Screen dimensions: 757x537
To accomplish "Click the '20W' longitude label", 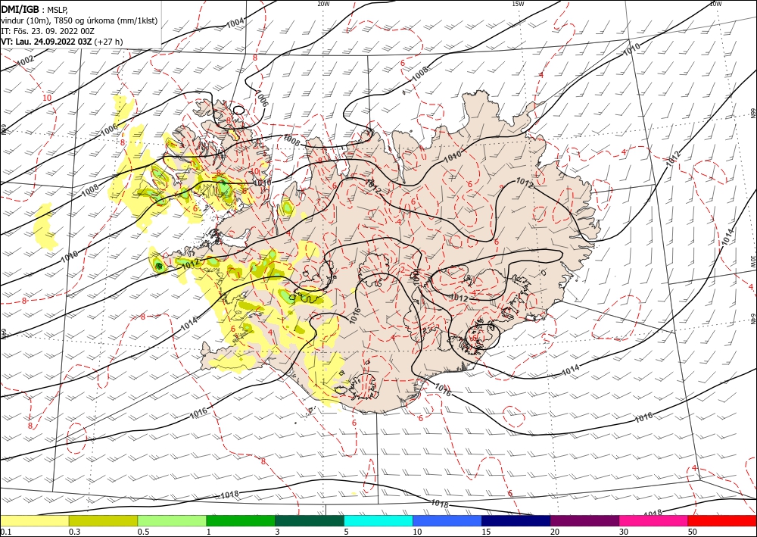I will click(x=323, y=4).
